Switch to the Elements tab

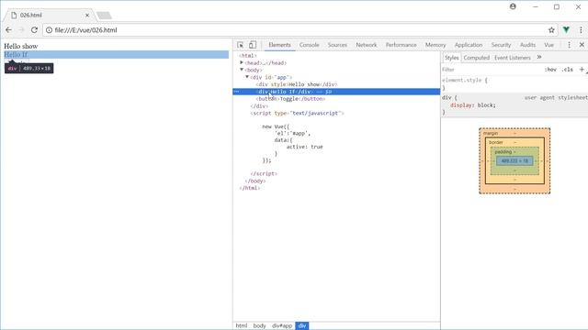(279, 45)
